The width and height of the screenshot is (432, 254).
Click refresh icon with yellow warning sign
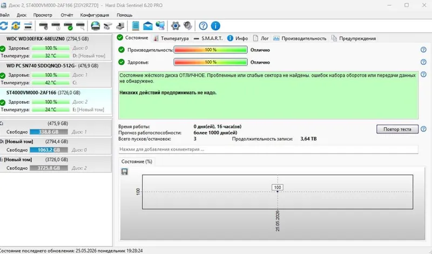pos(16,26)
